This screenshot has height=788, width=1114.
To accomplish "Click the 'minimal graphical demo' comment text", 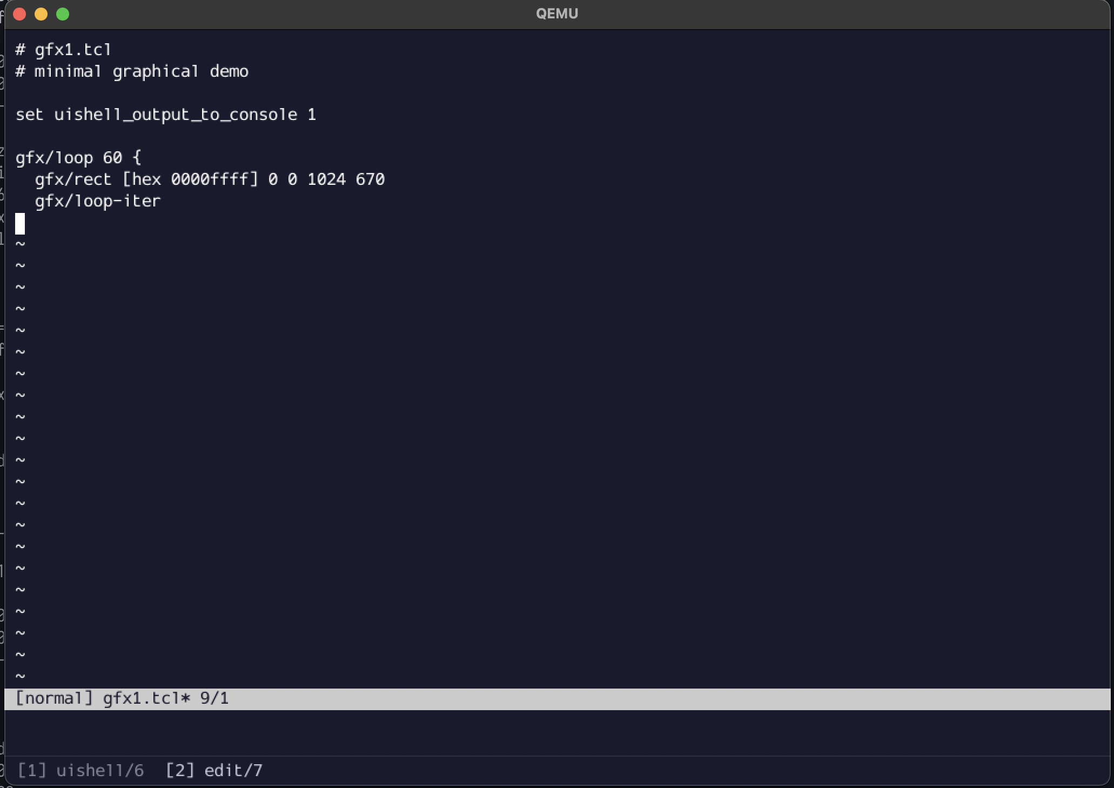I will [x=142, y=71].
